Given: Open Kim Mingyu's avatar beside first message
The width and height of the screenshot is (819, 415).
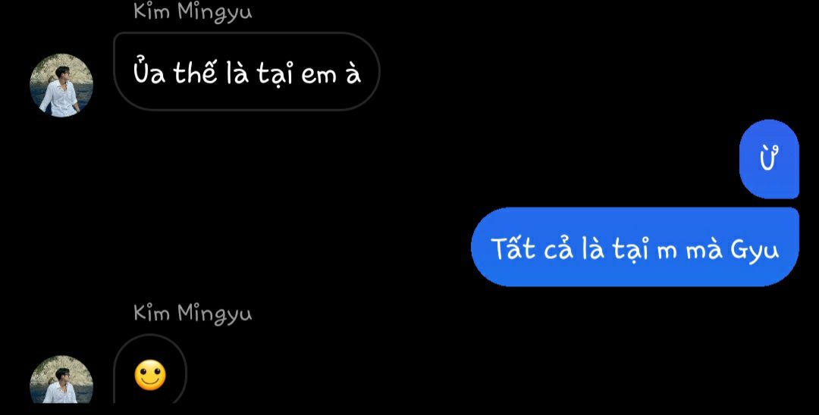Looking at the screenshot, I should [61, 85].
